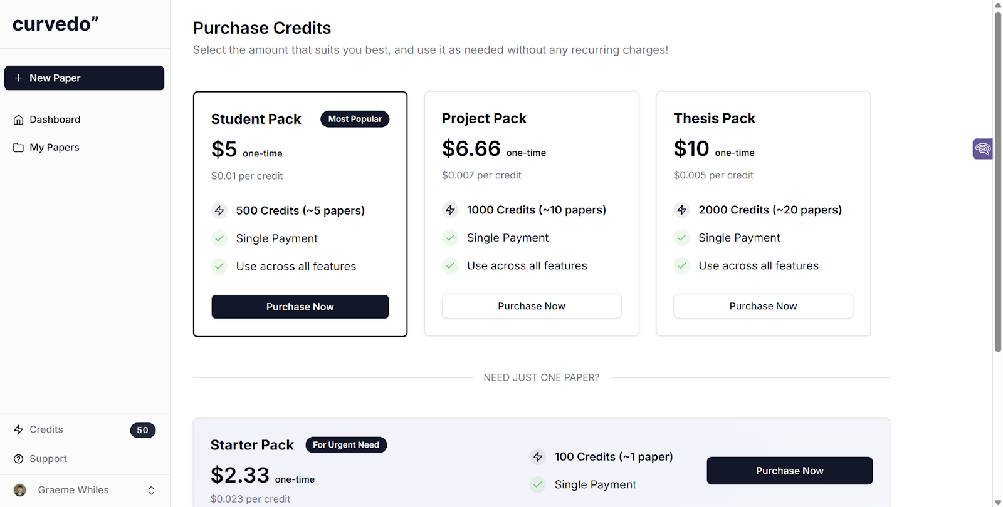This screenshot has height=507, width=1003.
Task: Click the lightning icon next to Credits
Action: [x=18, y=429]
